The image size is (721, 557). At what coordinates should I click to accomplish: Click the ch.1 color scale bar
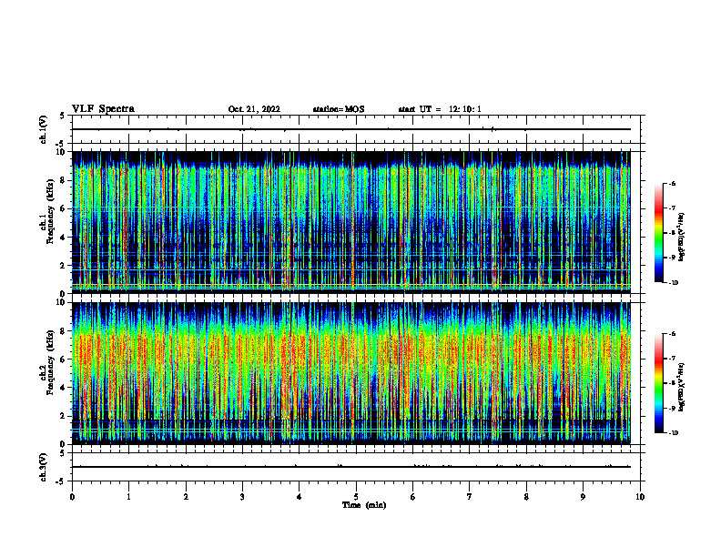[x=658, y=233]
